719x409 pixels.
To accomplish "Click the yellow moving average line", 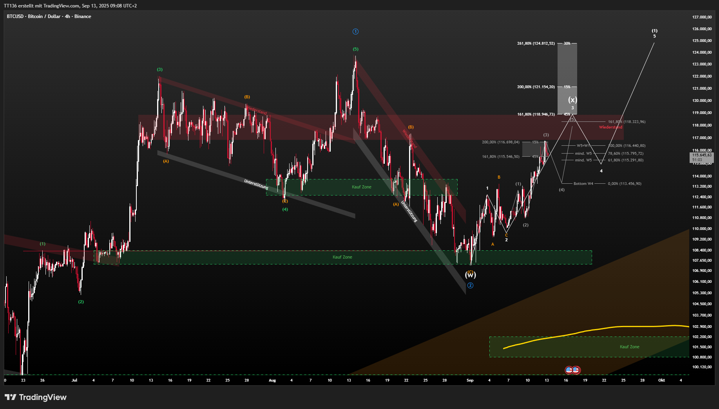I will tap(596, 329).
